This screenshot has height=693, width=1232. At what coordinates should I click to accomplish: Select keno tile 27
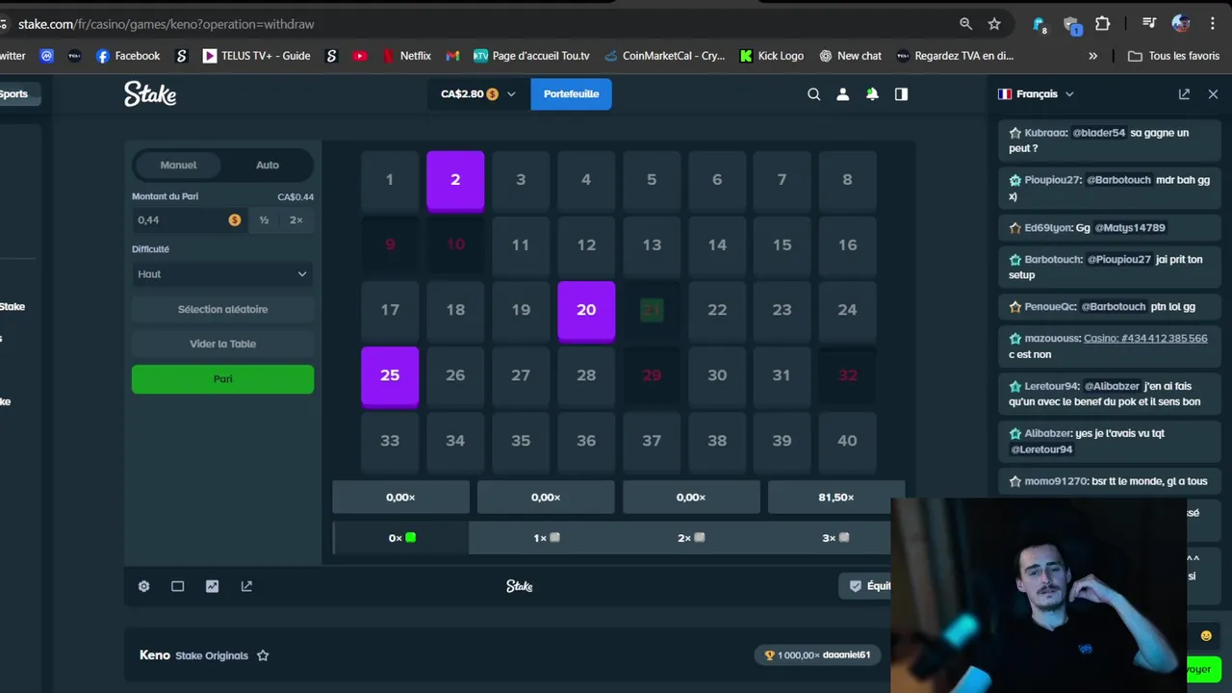pyautogui.click(x=521, y=375)
